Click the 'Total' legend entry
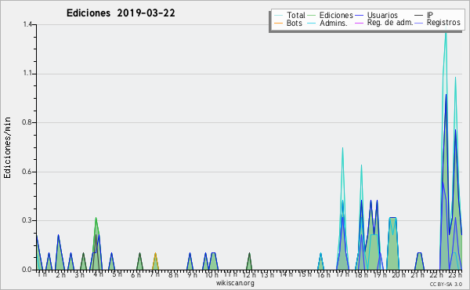The height and width of the screenshot is (290, 470). click(290, 15)
